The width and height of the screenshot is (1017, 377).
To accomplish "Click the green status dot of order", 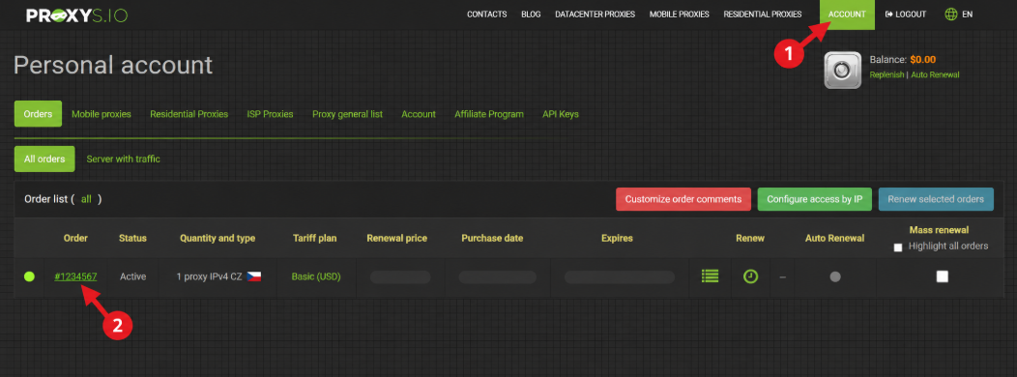I will [29, 276].
